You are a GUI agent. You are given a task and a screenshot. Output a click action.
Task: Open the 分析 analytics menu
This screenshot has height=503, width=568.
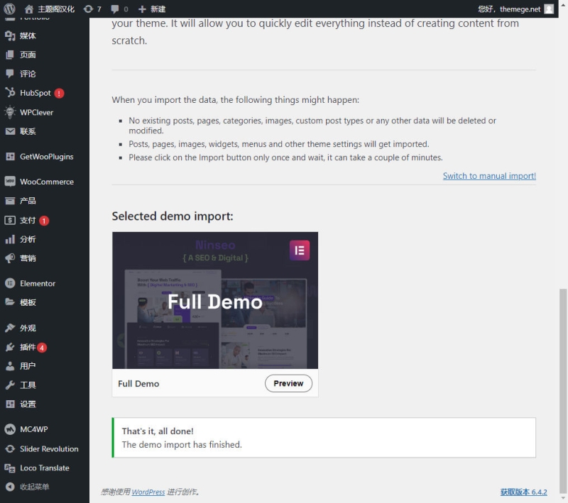45,239
